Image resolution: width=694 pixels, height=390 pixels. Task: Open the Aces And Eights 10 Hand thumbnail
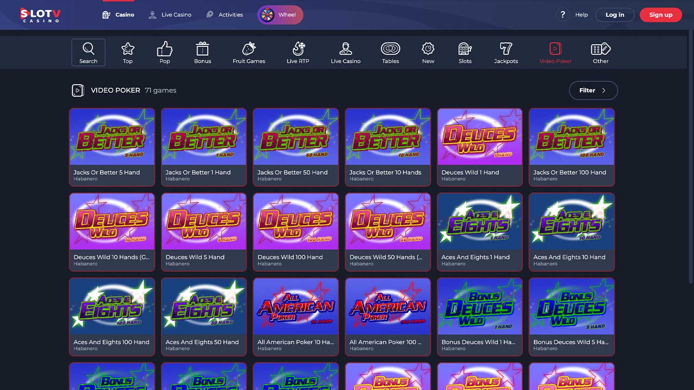pyautogui.click(x=571, y=222)
